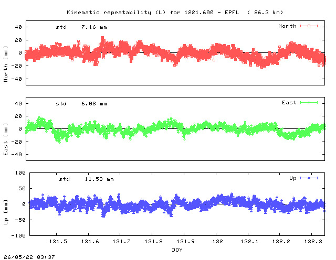Click the x-axis tick label "131.8"
336x260 pixels.
click(x=154, y=242)
